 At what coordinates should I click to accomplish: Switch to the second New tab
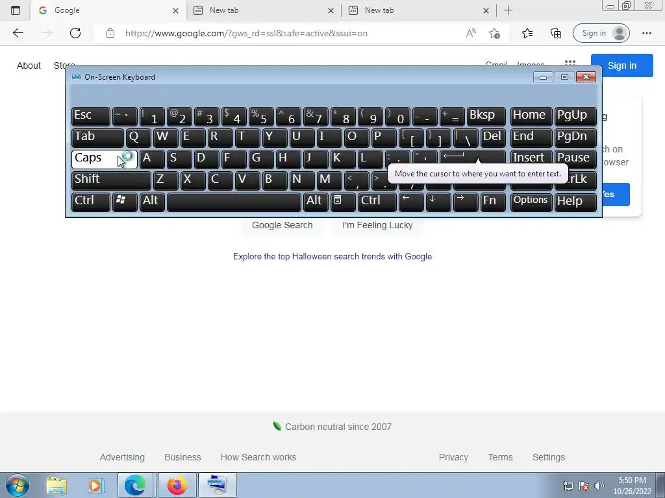264,10
